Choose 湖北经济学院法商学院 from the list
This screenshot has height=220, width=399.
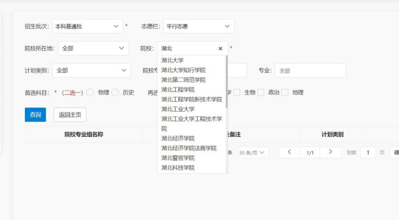(192, 148)
